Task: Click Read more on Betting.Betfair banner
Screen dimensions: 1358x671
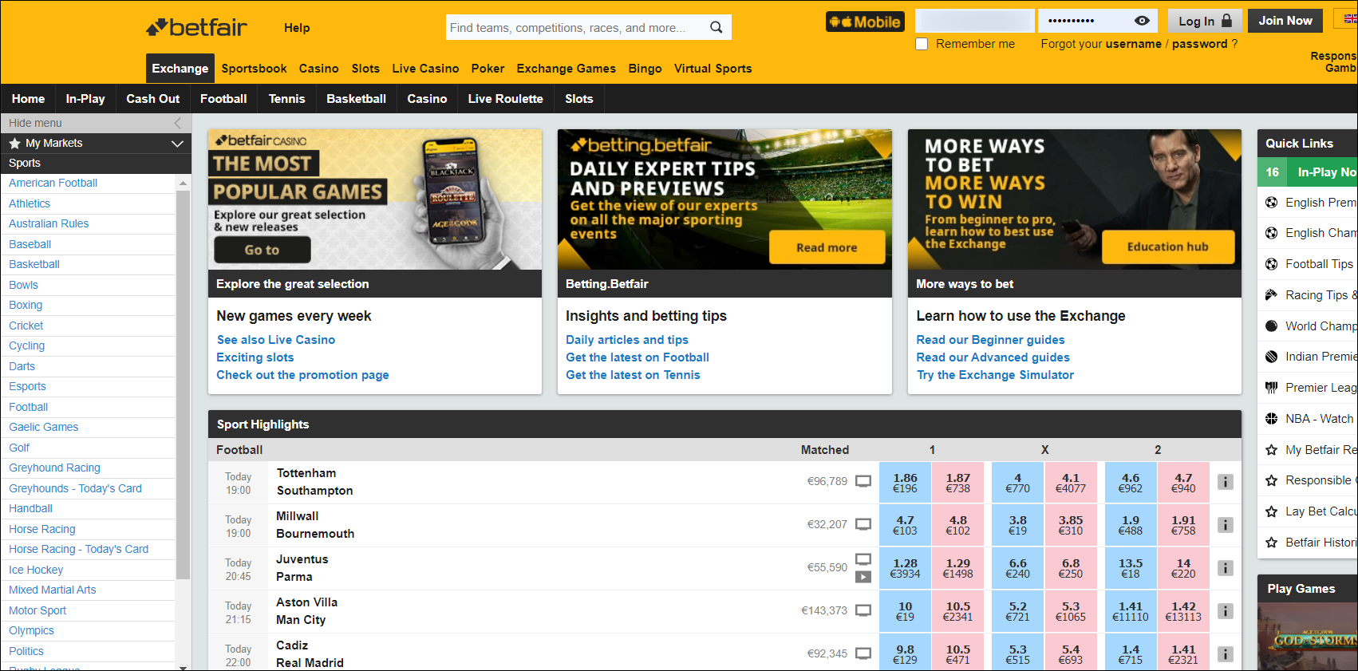Action: [x=827, y=247]
